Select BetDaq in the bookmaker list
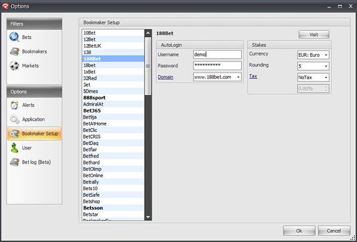The height and width of the screenshot is (242, 357). 113,143
